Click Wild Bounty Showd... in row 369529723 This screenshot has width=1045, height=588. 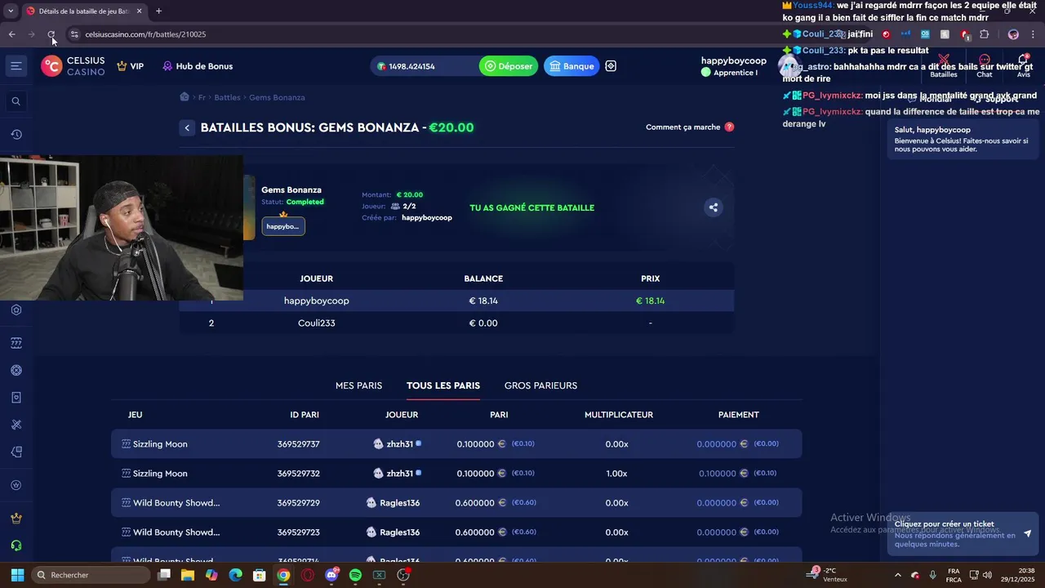click(x=176, y=532)
